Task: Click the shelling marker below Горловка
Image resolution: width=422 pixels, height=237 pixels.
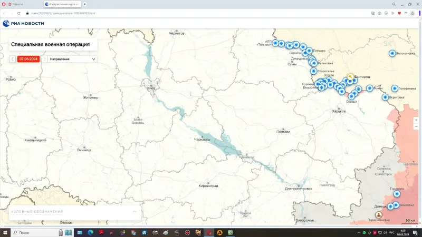Action: pos(397,194)
